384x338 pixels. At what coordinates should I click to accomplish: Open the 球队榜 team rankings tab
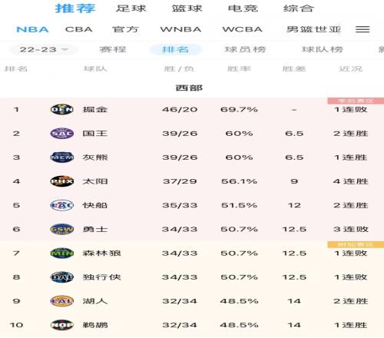(x=323, y=49)
